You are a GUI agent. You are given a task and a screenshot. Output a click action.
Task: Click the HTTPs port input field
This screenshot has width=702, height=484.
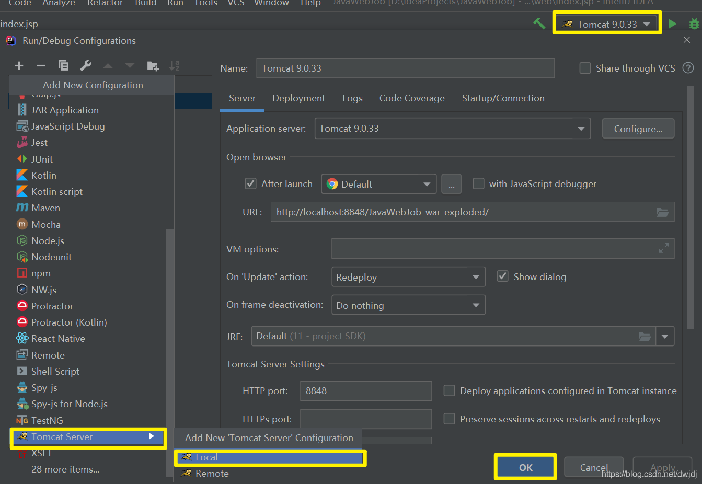(366, 419)
